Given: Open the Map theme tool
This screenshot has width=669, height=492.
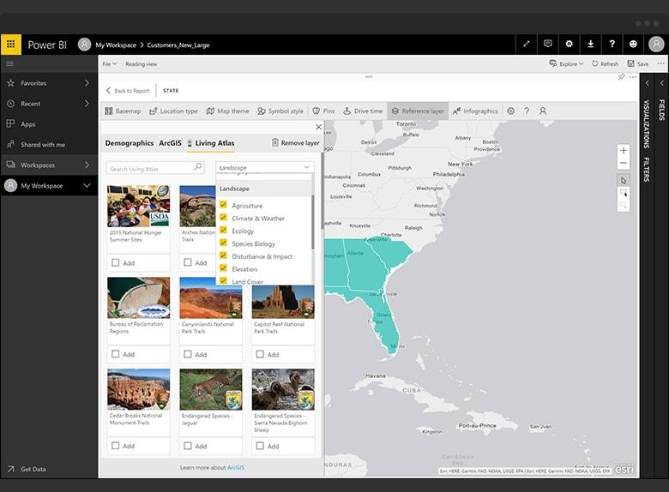Looking at the screenshot, I should [228, 111].
